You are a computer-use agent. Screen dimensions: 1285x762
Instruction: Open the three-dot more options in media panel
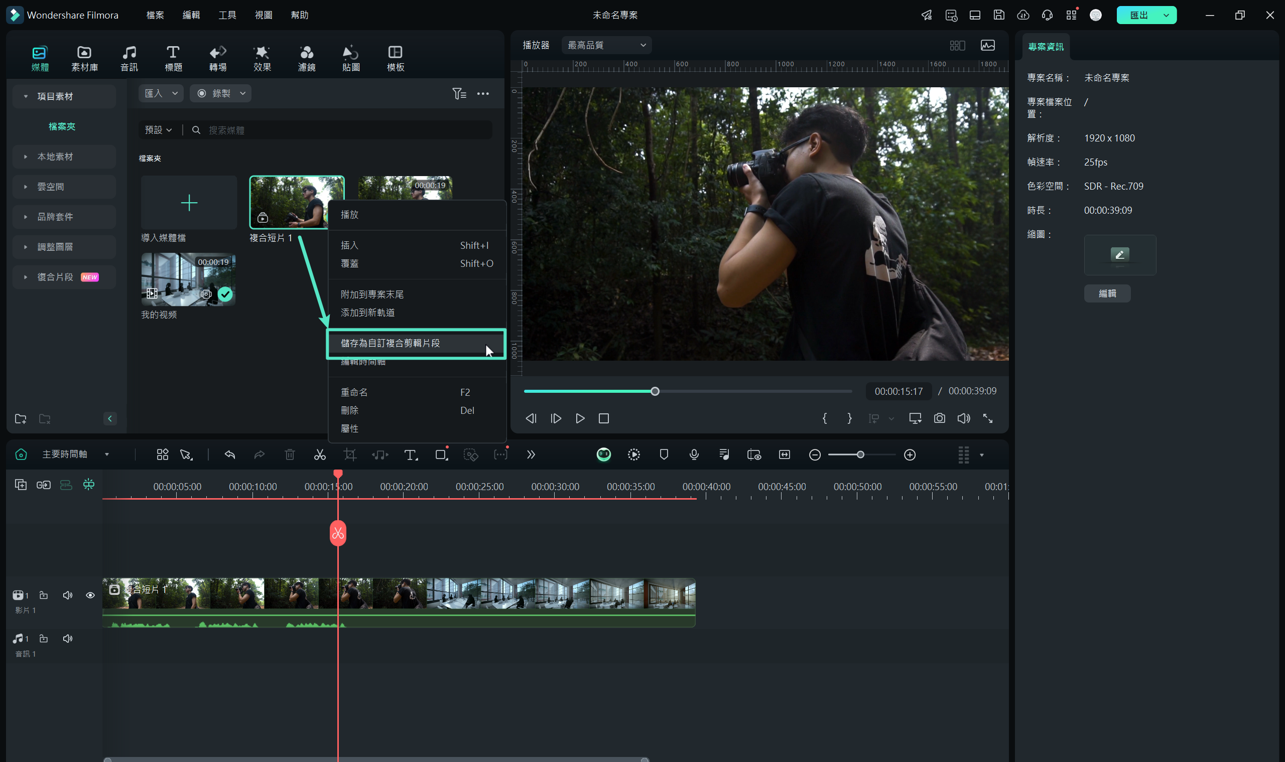coord(483,93)
